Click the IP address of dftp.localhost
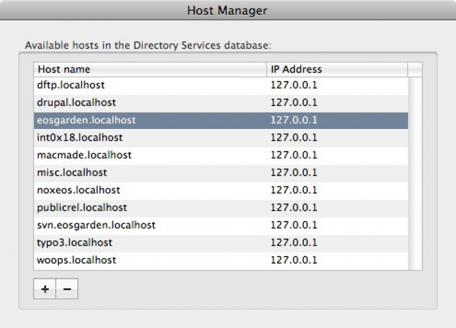Image resolution: width=456 pixels, height=328 pixels. coord(294,85)
